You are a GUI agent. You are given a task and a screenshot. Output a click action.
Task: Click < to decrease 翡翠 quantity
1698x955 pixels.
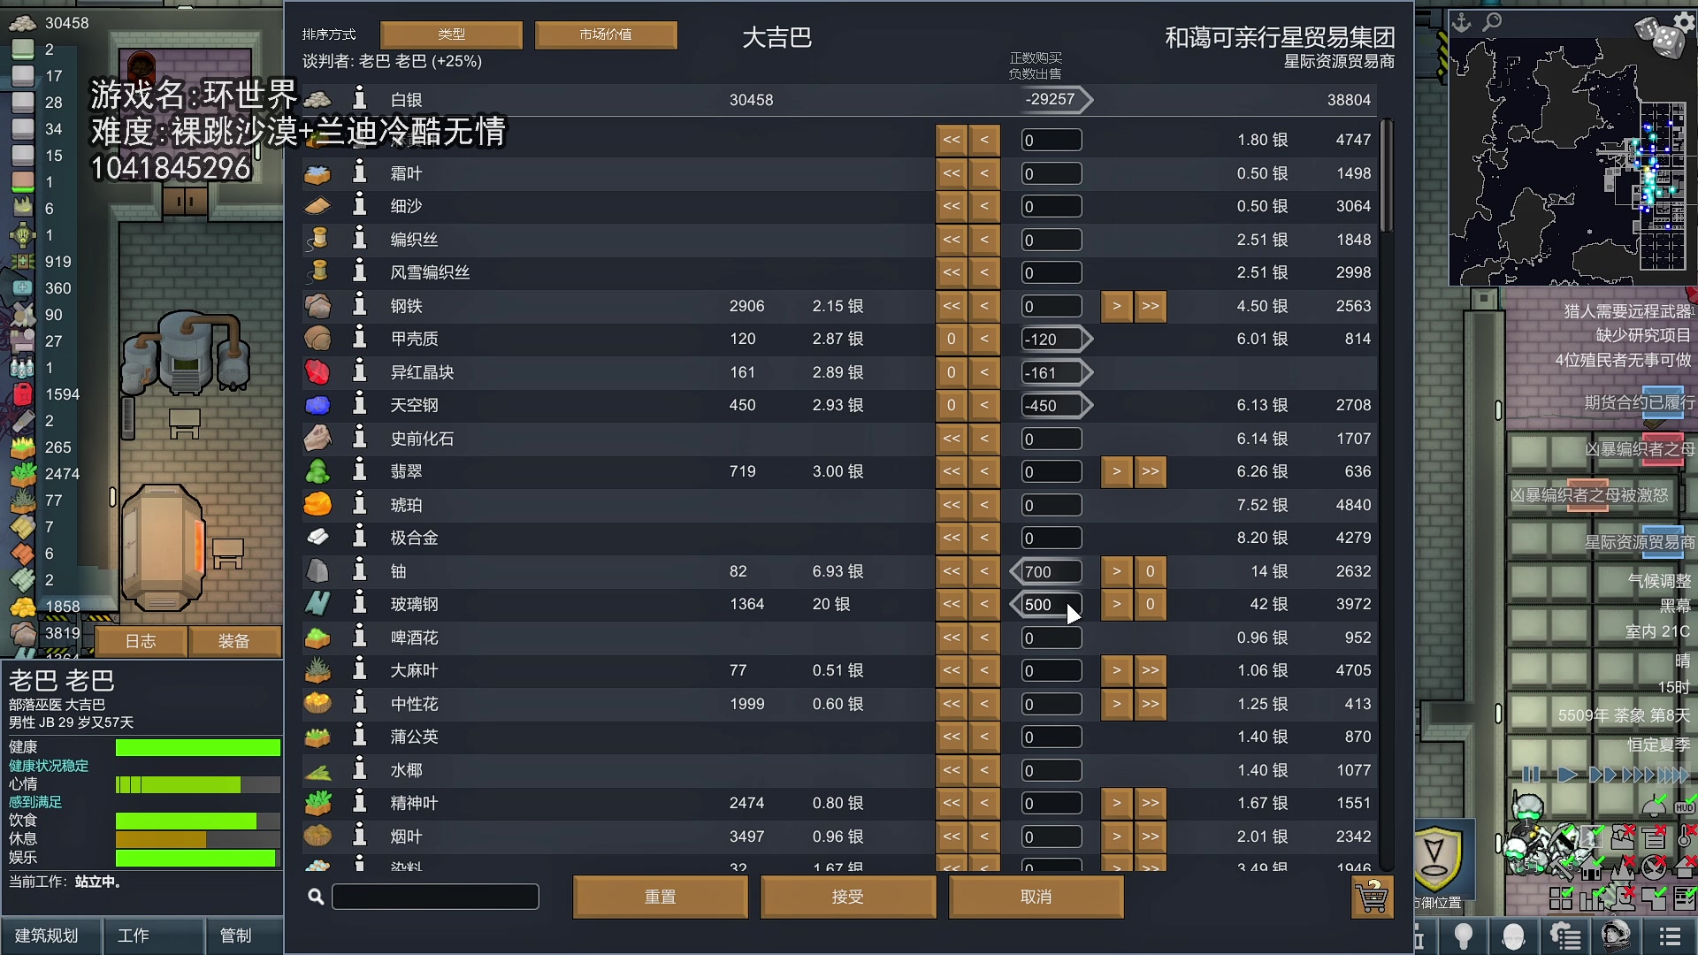985,471
